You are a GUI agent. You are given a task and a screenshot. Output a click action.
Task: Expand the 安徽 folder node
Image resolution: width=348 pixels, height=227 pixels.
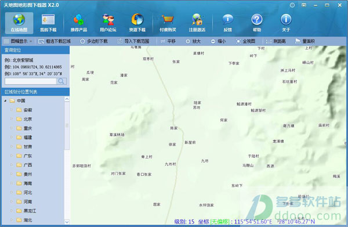(12, 110)
